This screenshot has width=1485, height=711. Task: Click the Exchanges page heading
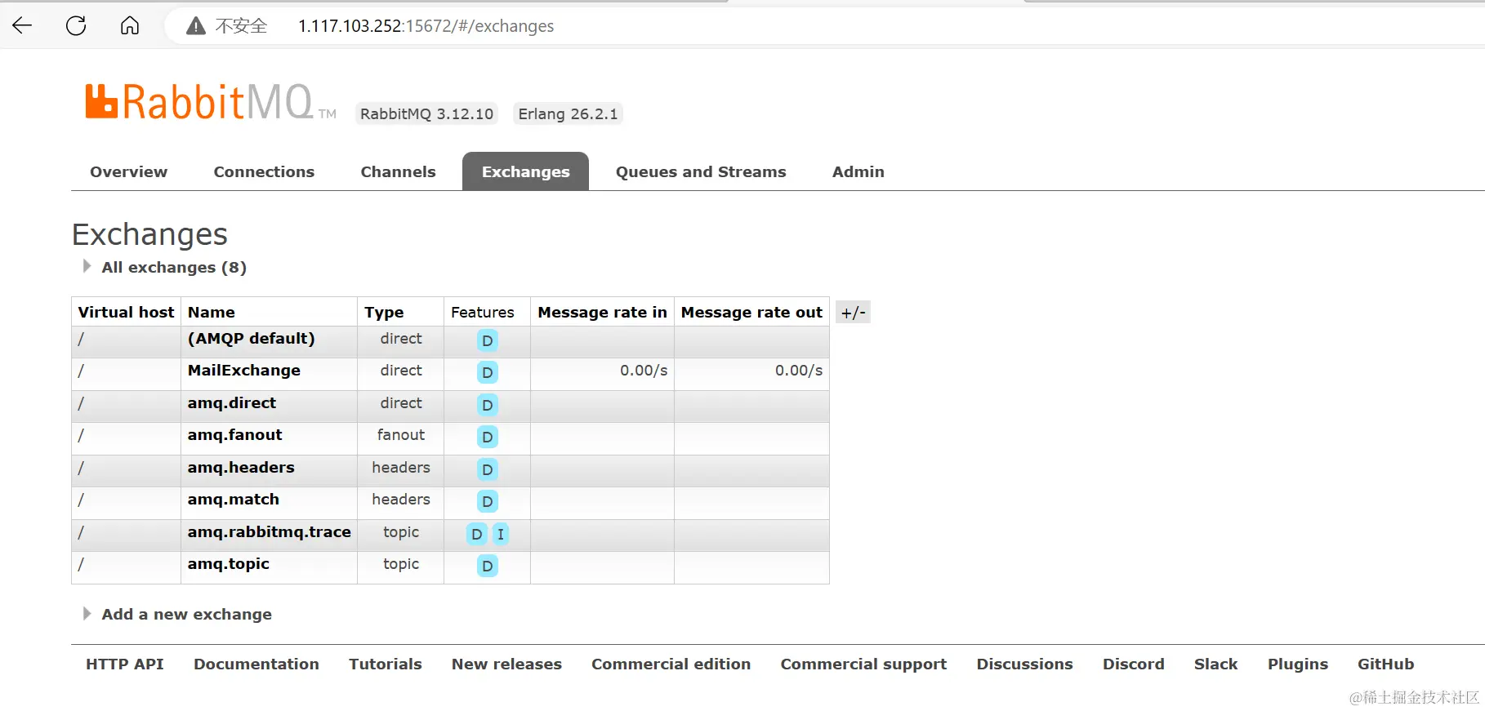tap(149, 234)
